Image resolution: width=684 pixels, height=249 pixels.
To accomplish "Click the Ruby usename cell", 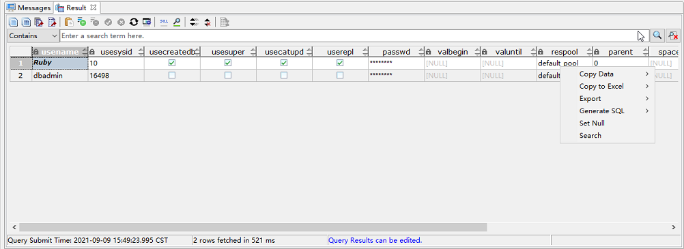I will tap(60, 63).
